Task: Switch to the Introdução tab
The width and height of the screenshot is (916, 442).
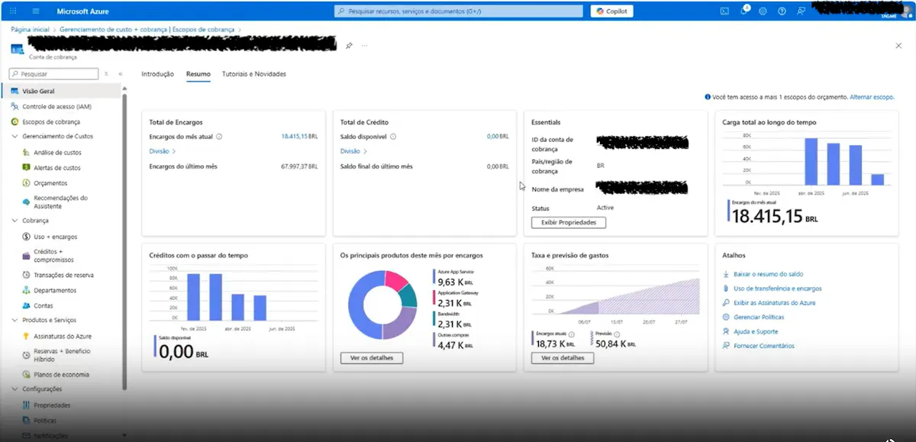Action: (158, 74)
